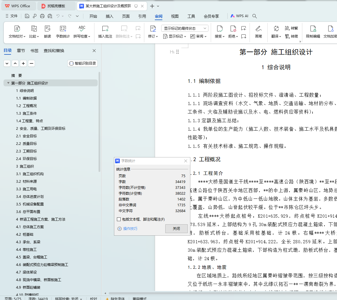Click 校对 in the status bar
The width and height of the screenshot is (337, 300).
click(94, 299)
